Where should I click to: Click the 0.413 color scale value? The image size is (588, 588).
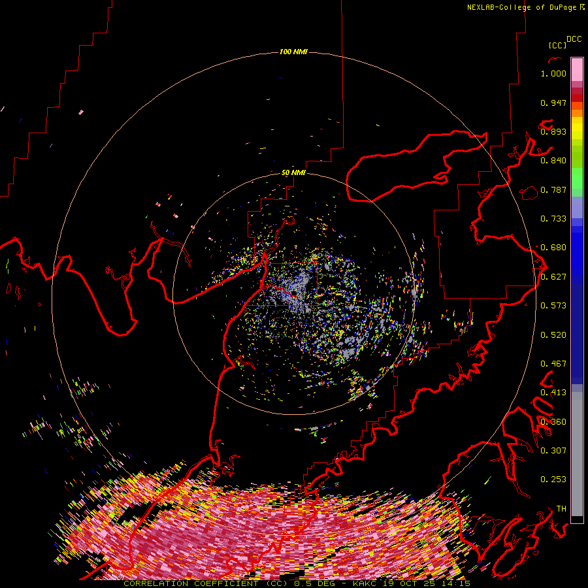(x=553, y=393)
